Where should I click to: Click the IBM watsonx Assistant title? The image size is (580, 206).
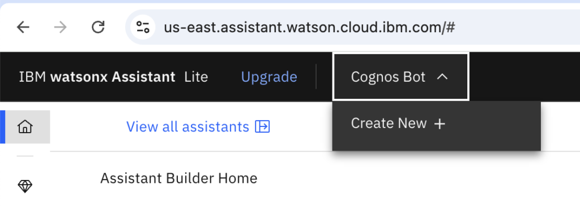click(97, 77)
